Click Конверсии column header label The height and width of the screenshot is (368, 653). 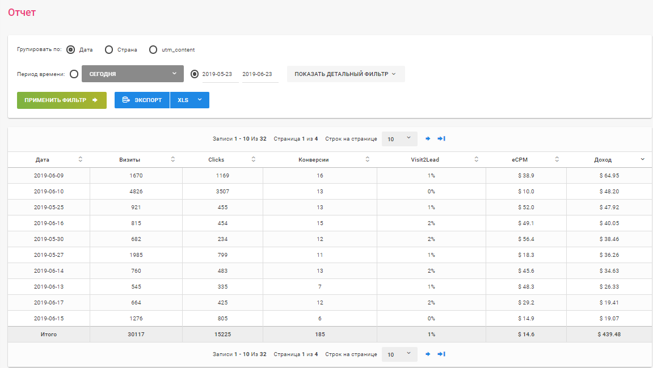pos(314,160)
